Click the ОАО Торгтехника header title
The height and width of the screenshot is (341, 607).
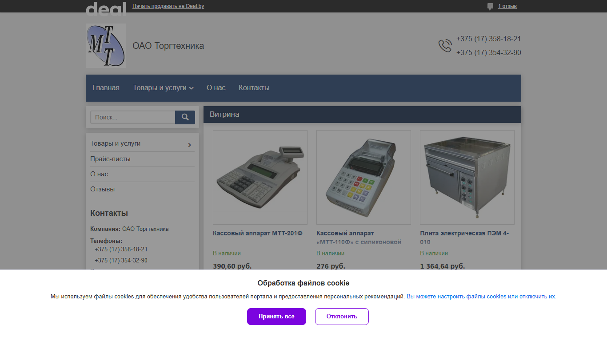168,46
